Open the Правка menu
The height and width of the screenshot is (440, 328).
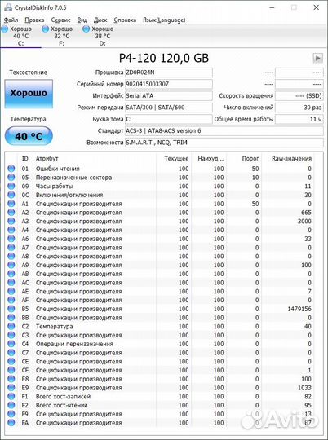pyautogui.click(x=34, y=20)
